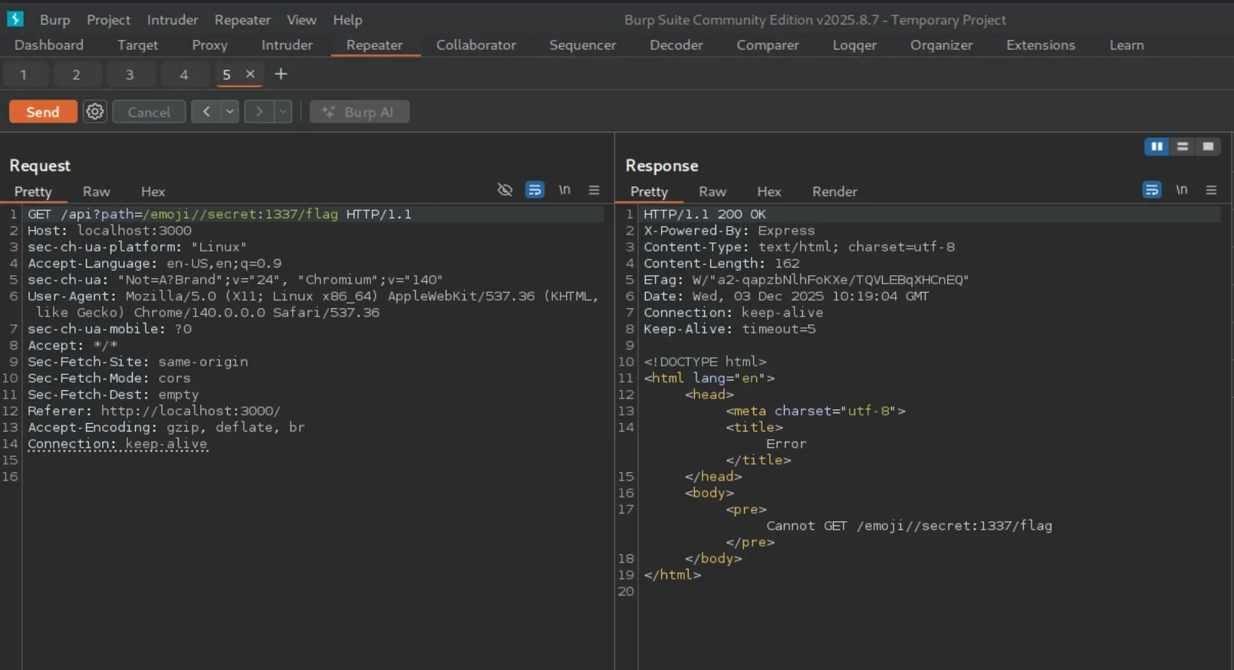Expand the back history dropdown arrow
This screenshot has height=670, width=1234.
pyautogui.click(x=229, y=112)
